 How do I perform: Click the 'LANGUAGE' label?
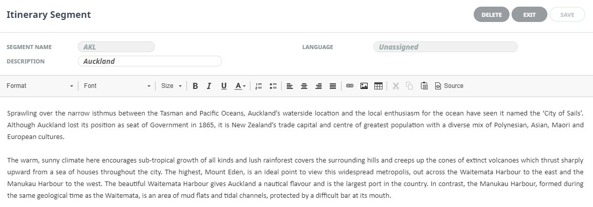pos(317,47)
